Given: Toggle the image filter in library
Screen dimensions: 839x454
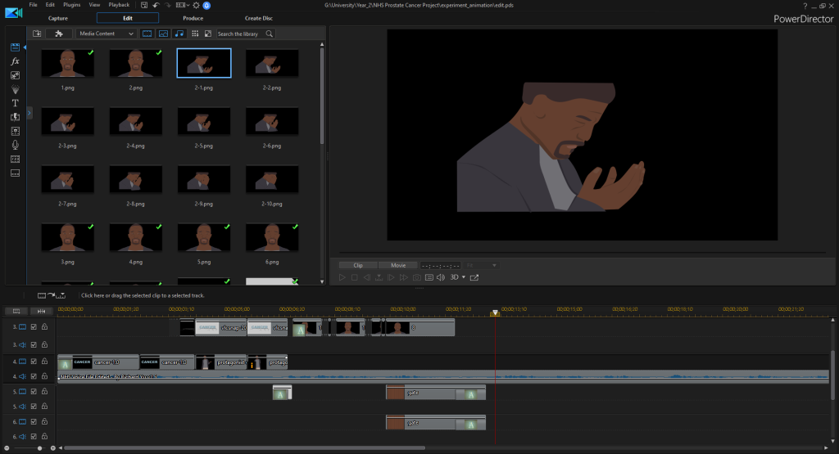Looking at the screenshot, I should (163, 34).
